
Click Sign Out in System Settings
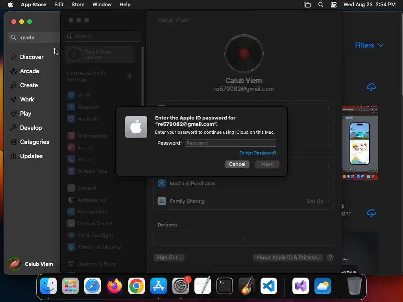coord(169,257)
